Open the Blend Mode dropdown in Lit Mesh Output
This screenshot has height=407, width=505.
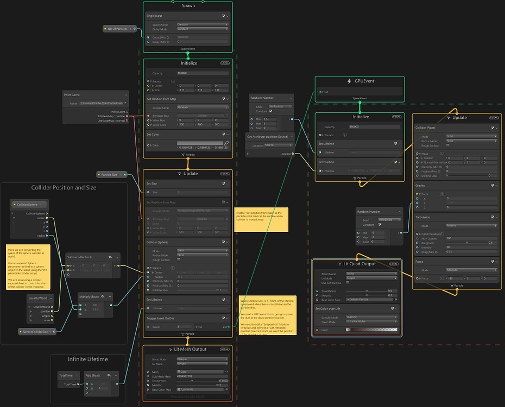202,359
